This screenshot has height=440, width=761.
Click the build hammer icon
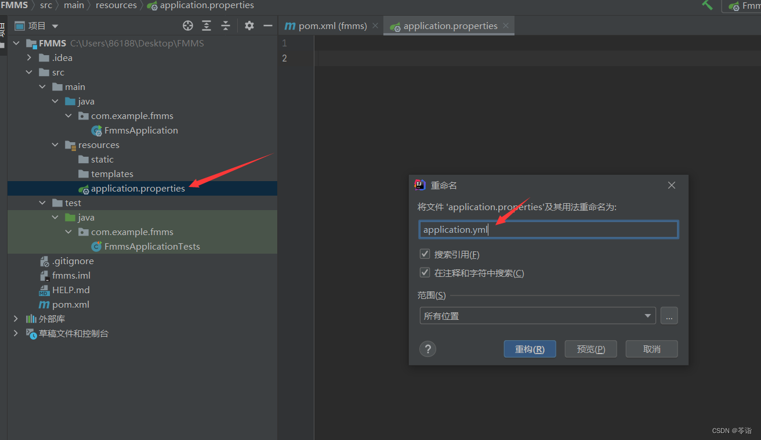pyautogui.click(x=707, y=5)
